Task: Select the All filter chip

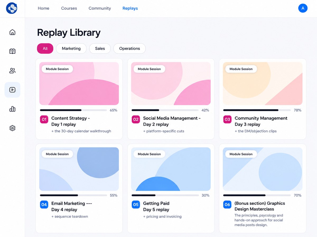Action: (45, 48)
